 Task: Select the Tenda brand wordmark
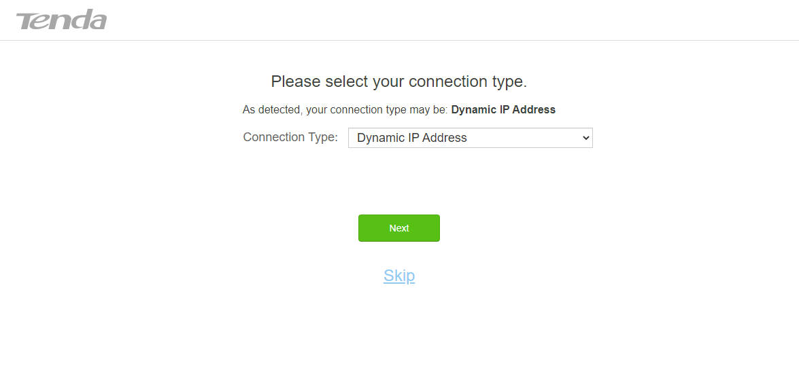[x=62, y=20]
